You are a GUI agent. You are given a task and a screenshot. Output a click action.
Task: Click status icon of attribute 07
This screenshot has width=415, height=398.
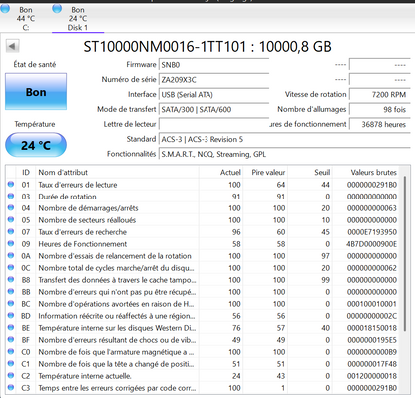click(11, 231)
